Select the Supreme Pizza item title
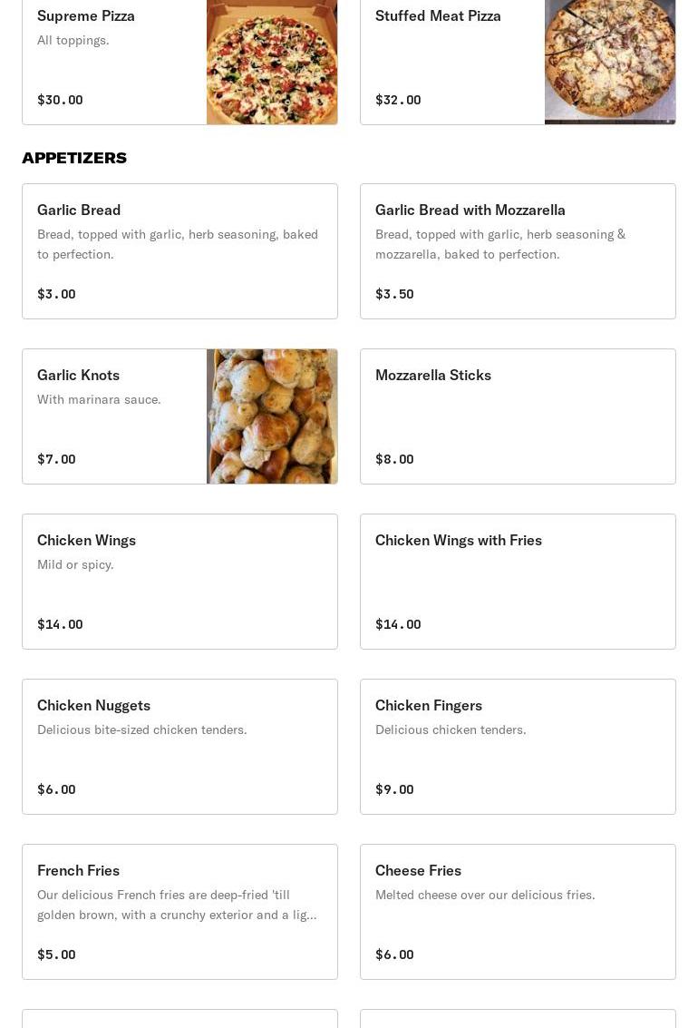Image resolution: width=698 pixels, height=1028 pixels. pos(86,15)
